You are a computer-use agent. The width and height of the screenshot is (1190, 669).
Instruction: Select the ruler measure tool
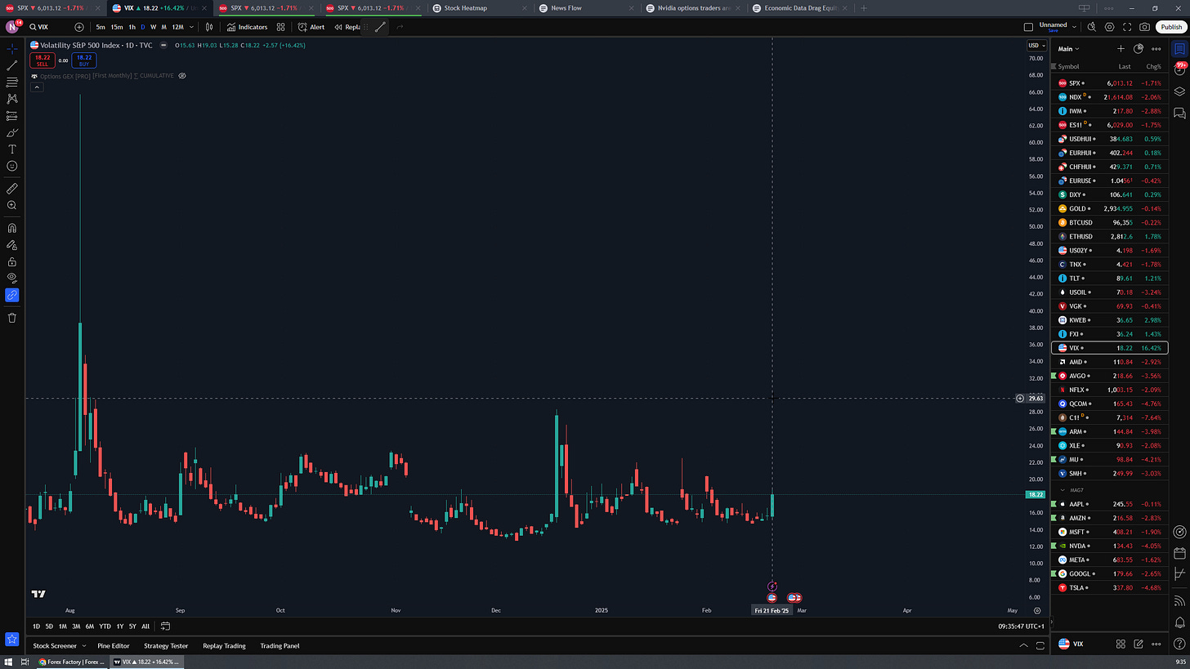[x=12, y=189]
